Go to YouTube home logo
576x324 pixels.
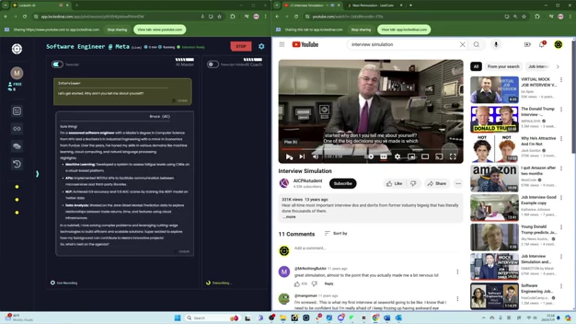coord(305,45)
